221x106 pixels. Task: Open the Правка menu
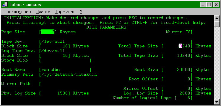(x=43, y=12)
